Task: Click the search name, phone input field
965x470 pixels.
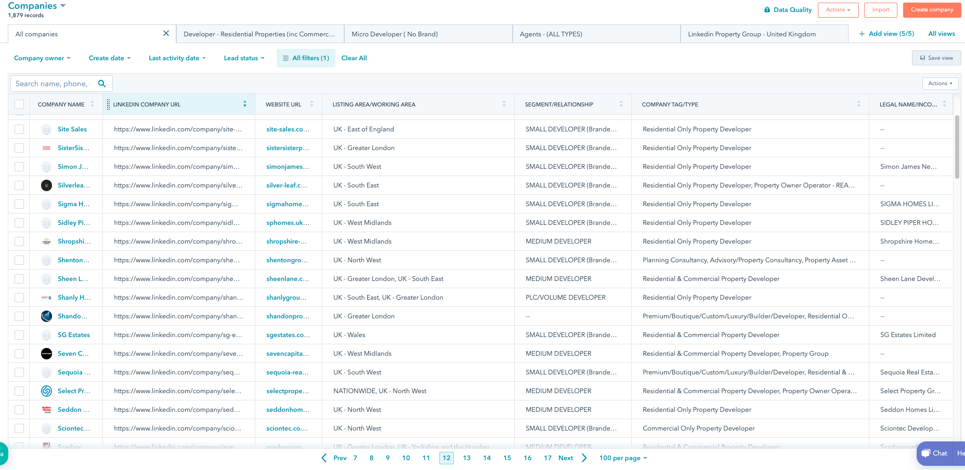Action: 53,84
